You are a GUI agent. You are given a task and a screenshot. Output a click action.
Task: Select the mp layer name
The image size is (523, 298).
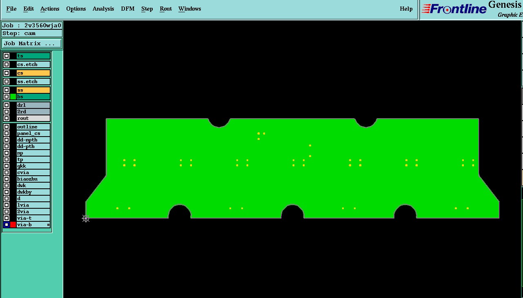click(33, 153)
